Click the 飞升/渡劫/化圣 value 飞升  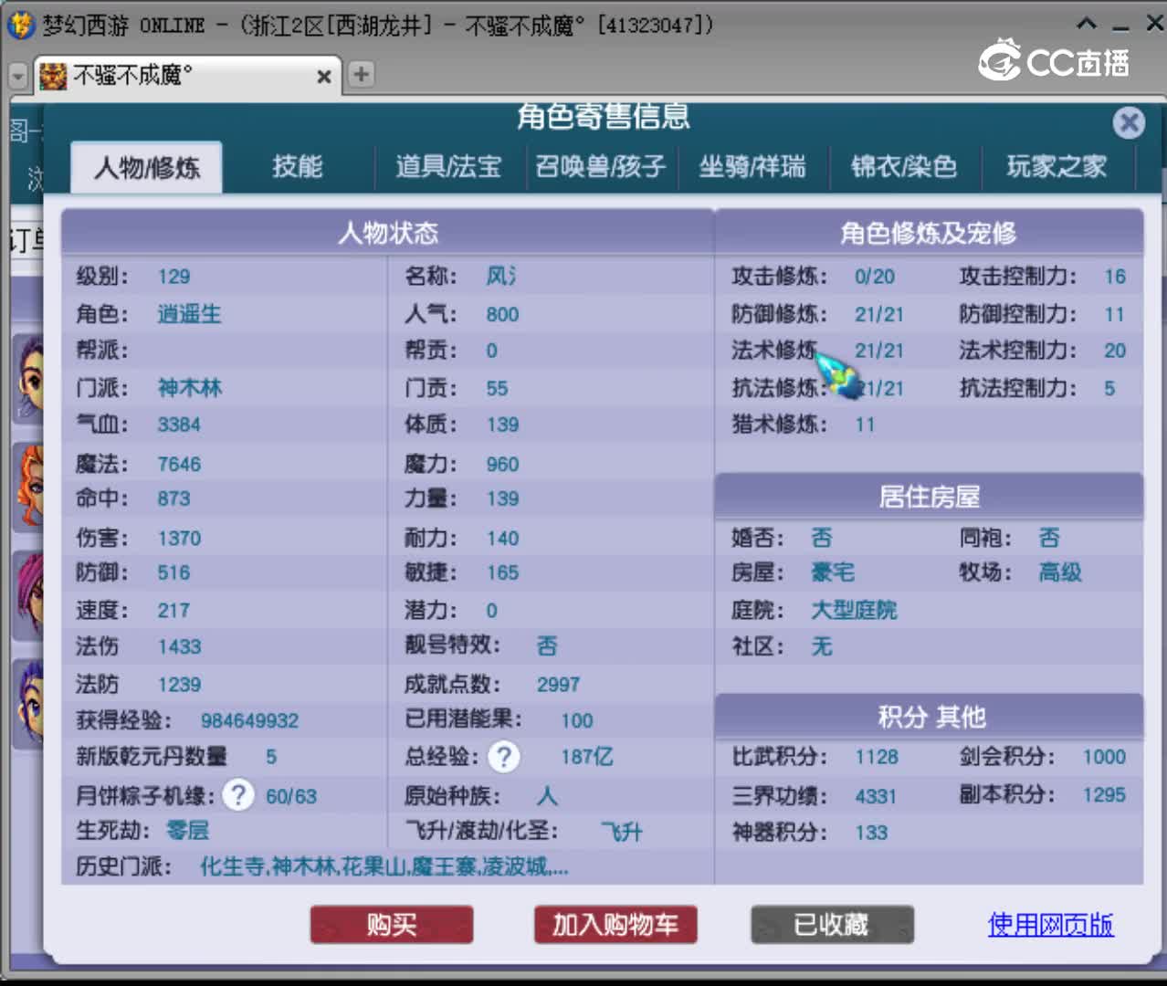click(622, 832)
